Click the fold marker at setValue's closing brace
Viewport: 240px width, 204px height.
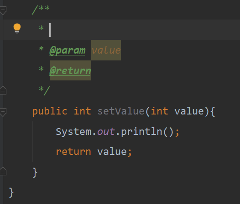point(3,171)
